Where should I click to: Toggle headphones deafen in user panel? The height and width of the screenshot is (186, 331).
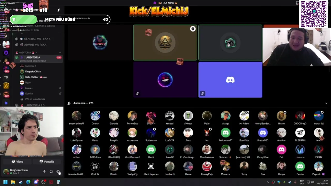(x=51, y=172)
